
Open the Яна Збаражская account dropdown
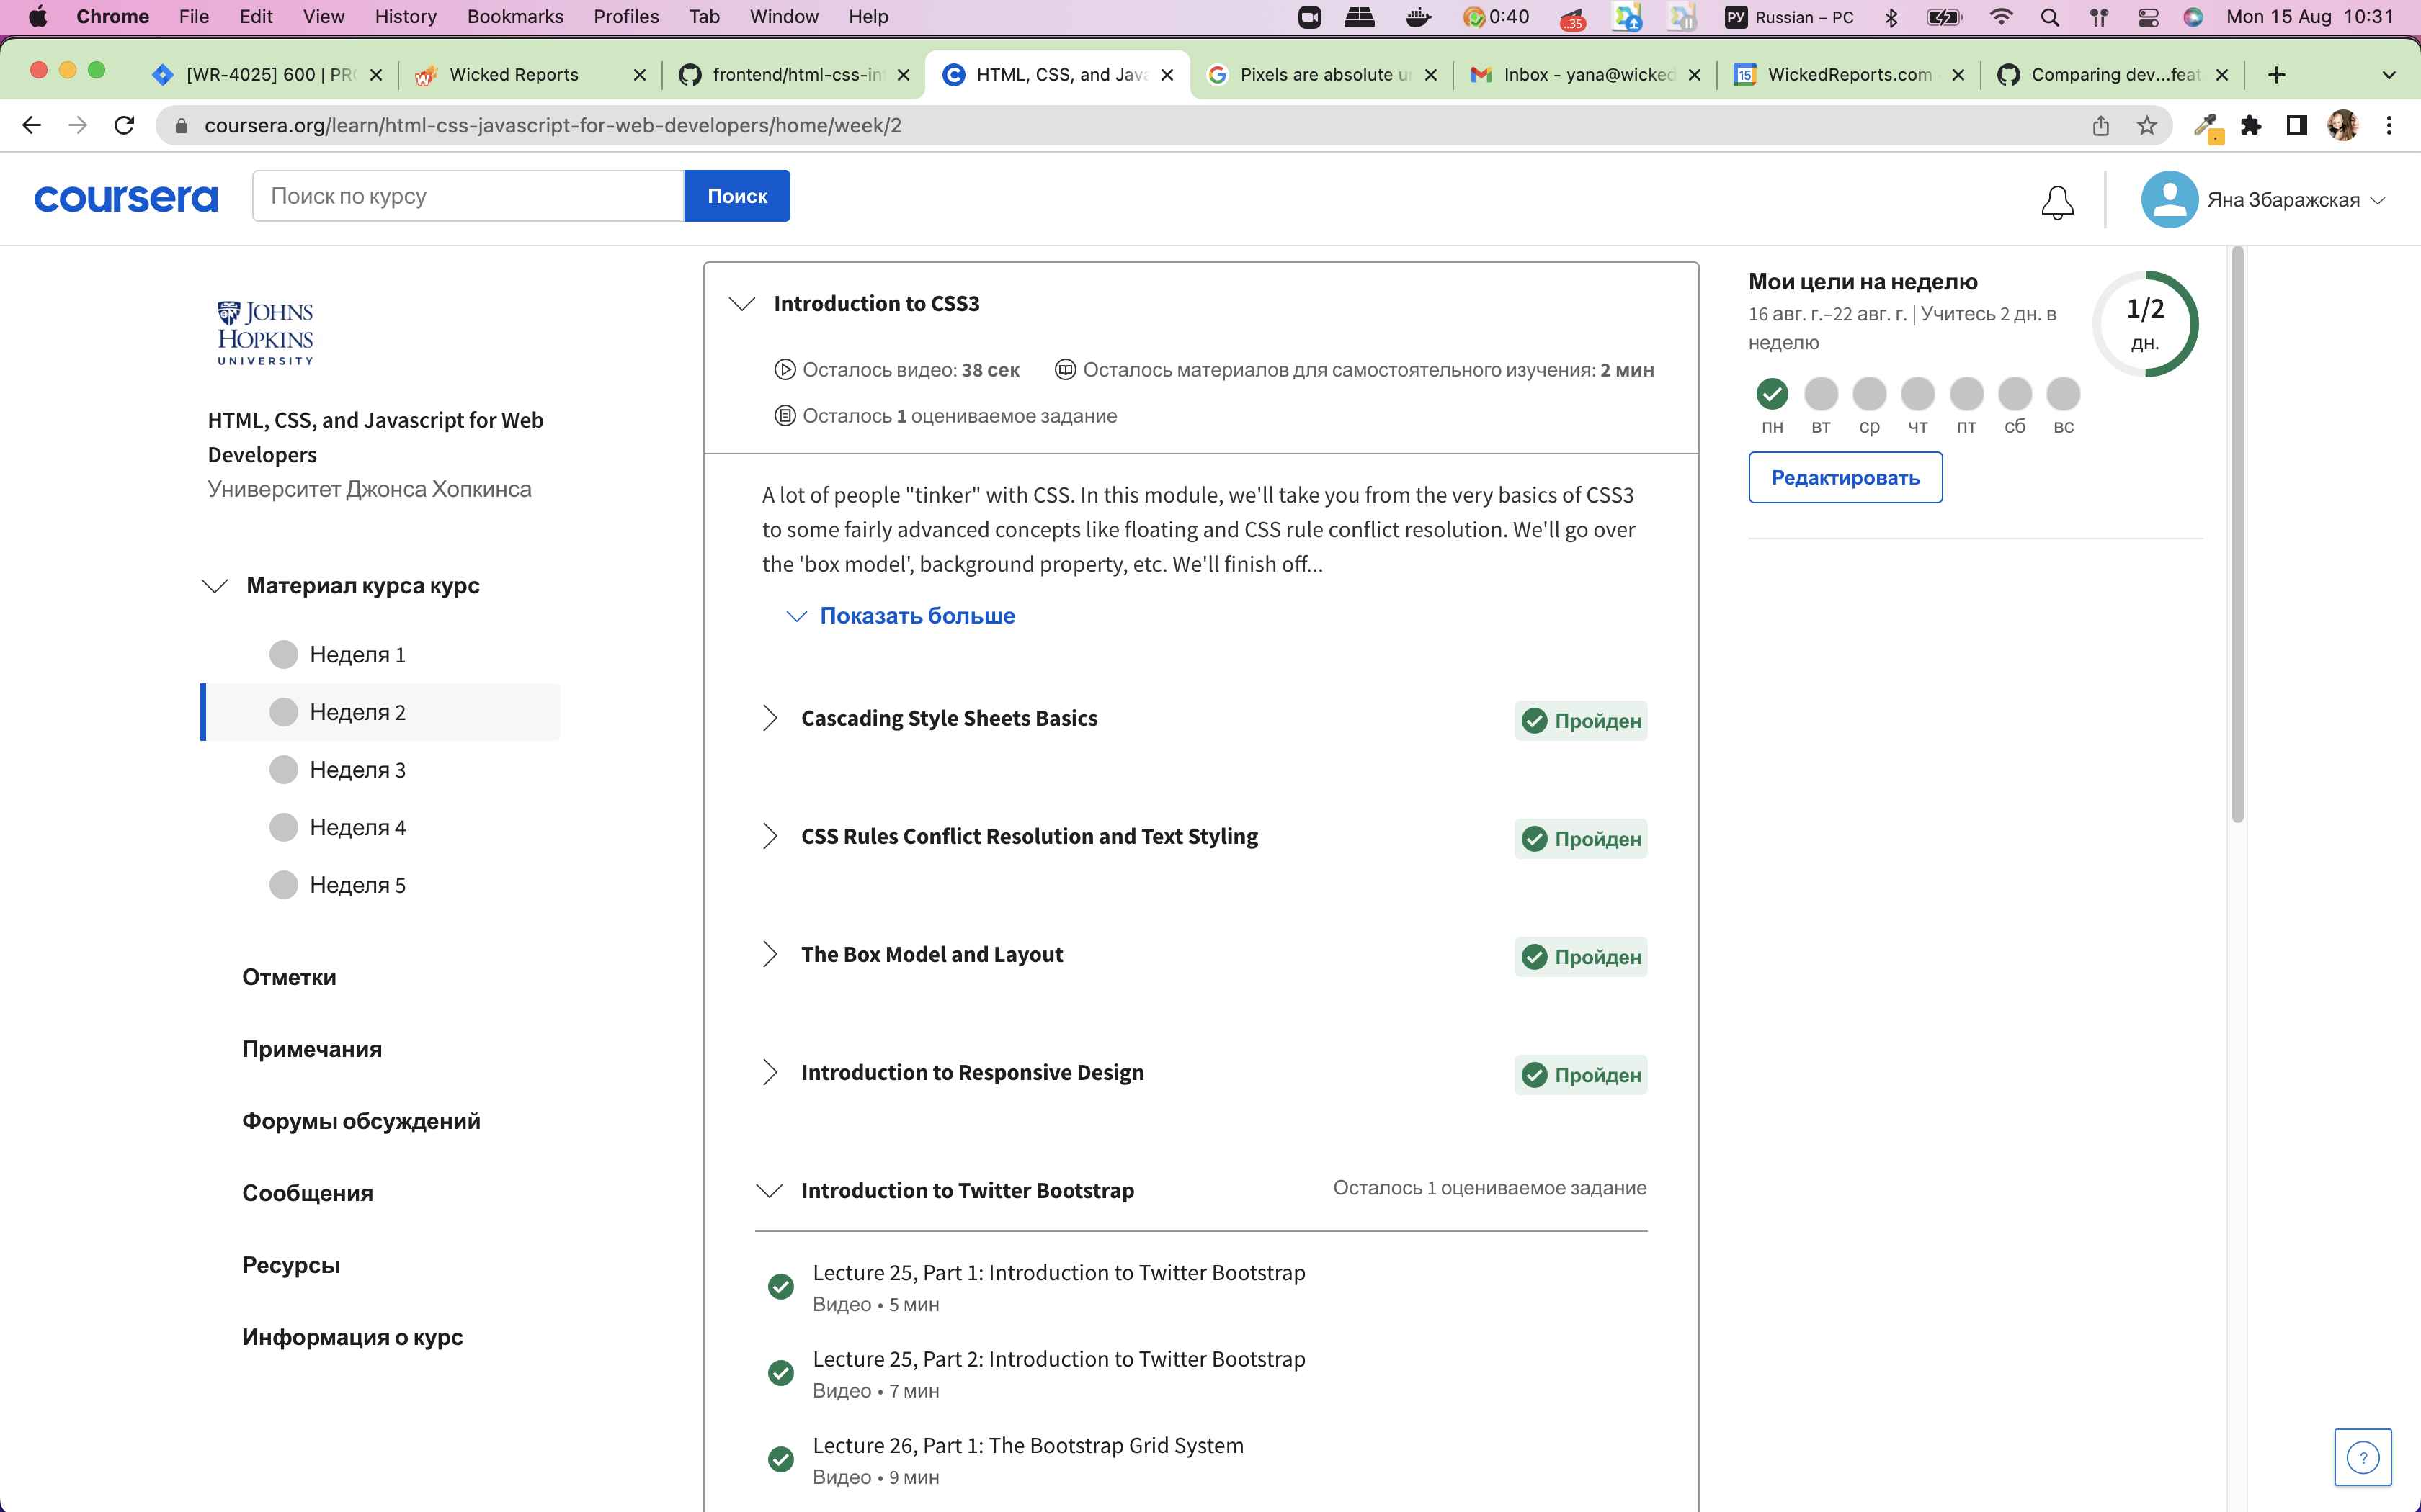[x=2294, y=200]
